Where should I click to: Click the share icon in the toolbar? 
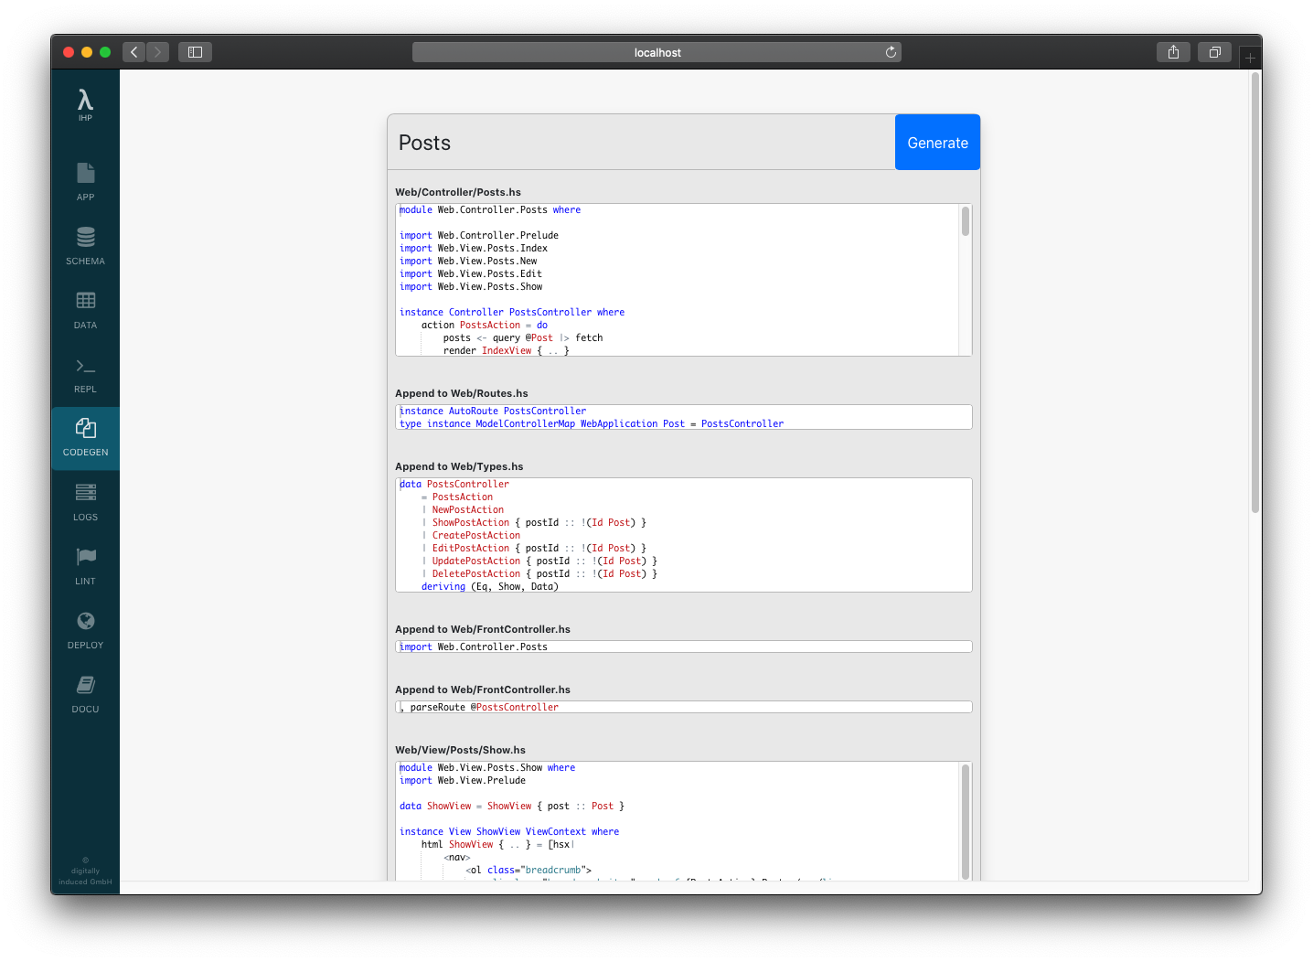(x=1173, y=52)
